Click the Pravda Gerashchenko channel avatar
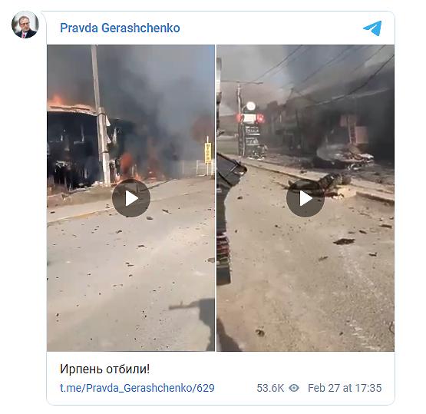Screen dimensions: 426x414 [x=25, y=25]
